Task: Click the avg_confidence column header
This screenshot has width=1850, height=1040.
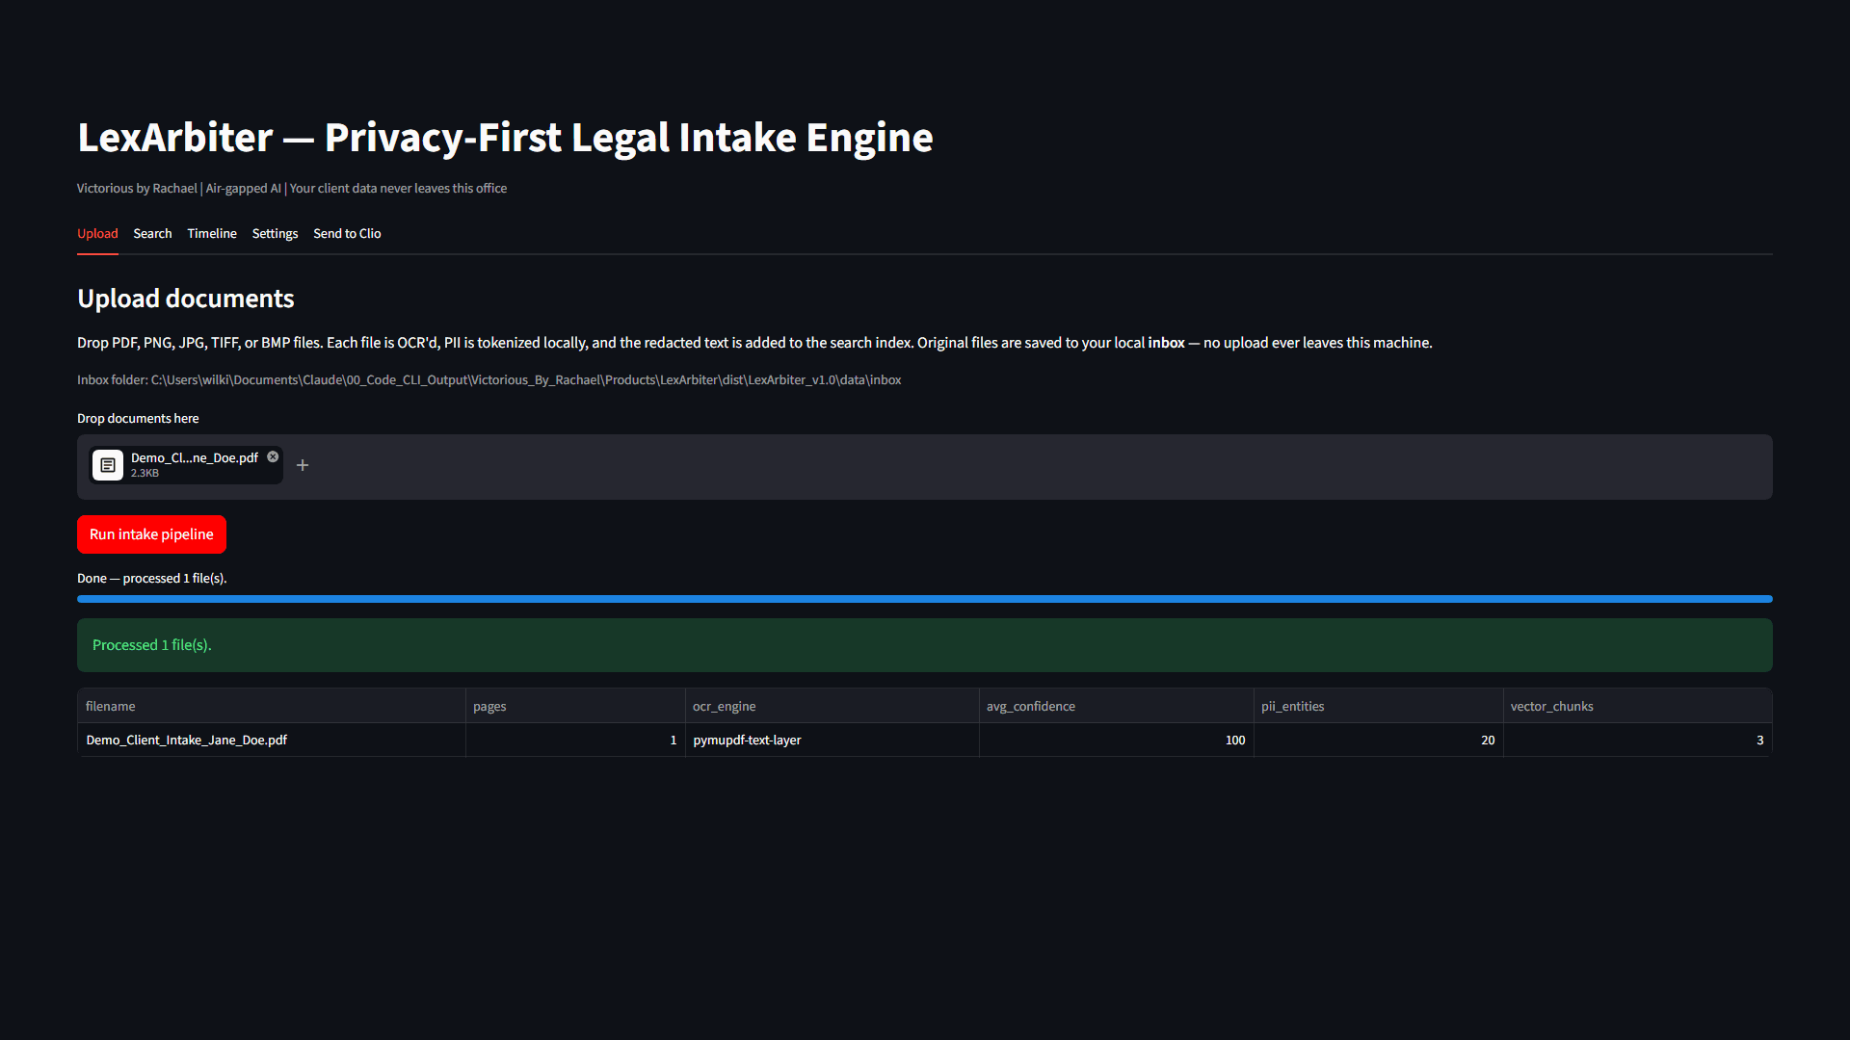Action: (1116, 706)
